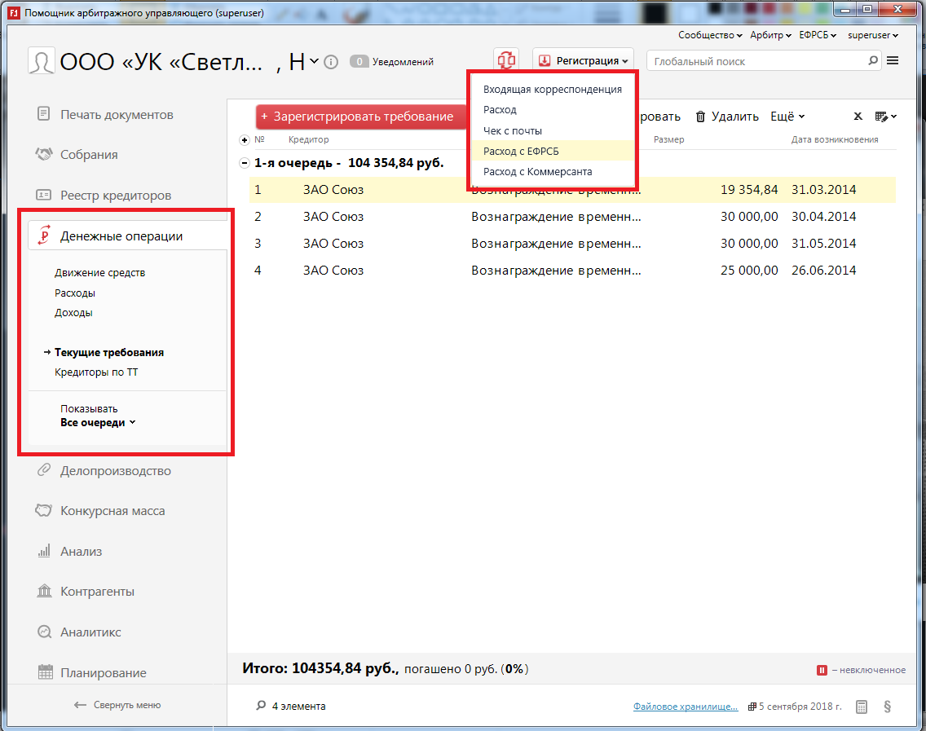Image resolution: width=926 pixels, height=731 pixels.
Task: Click Зарегистрировать требование button
Action: 359,117
